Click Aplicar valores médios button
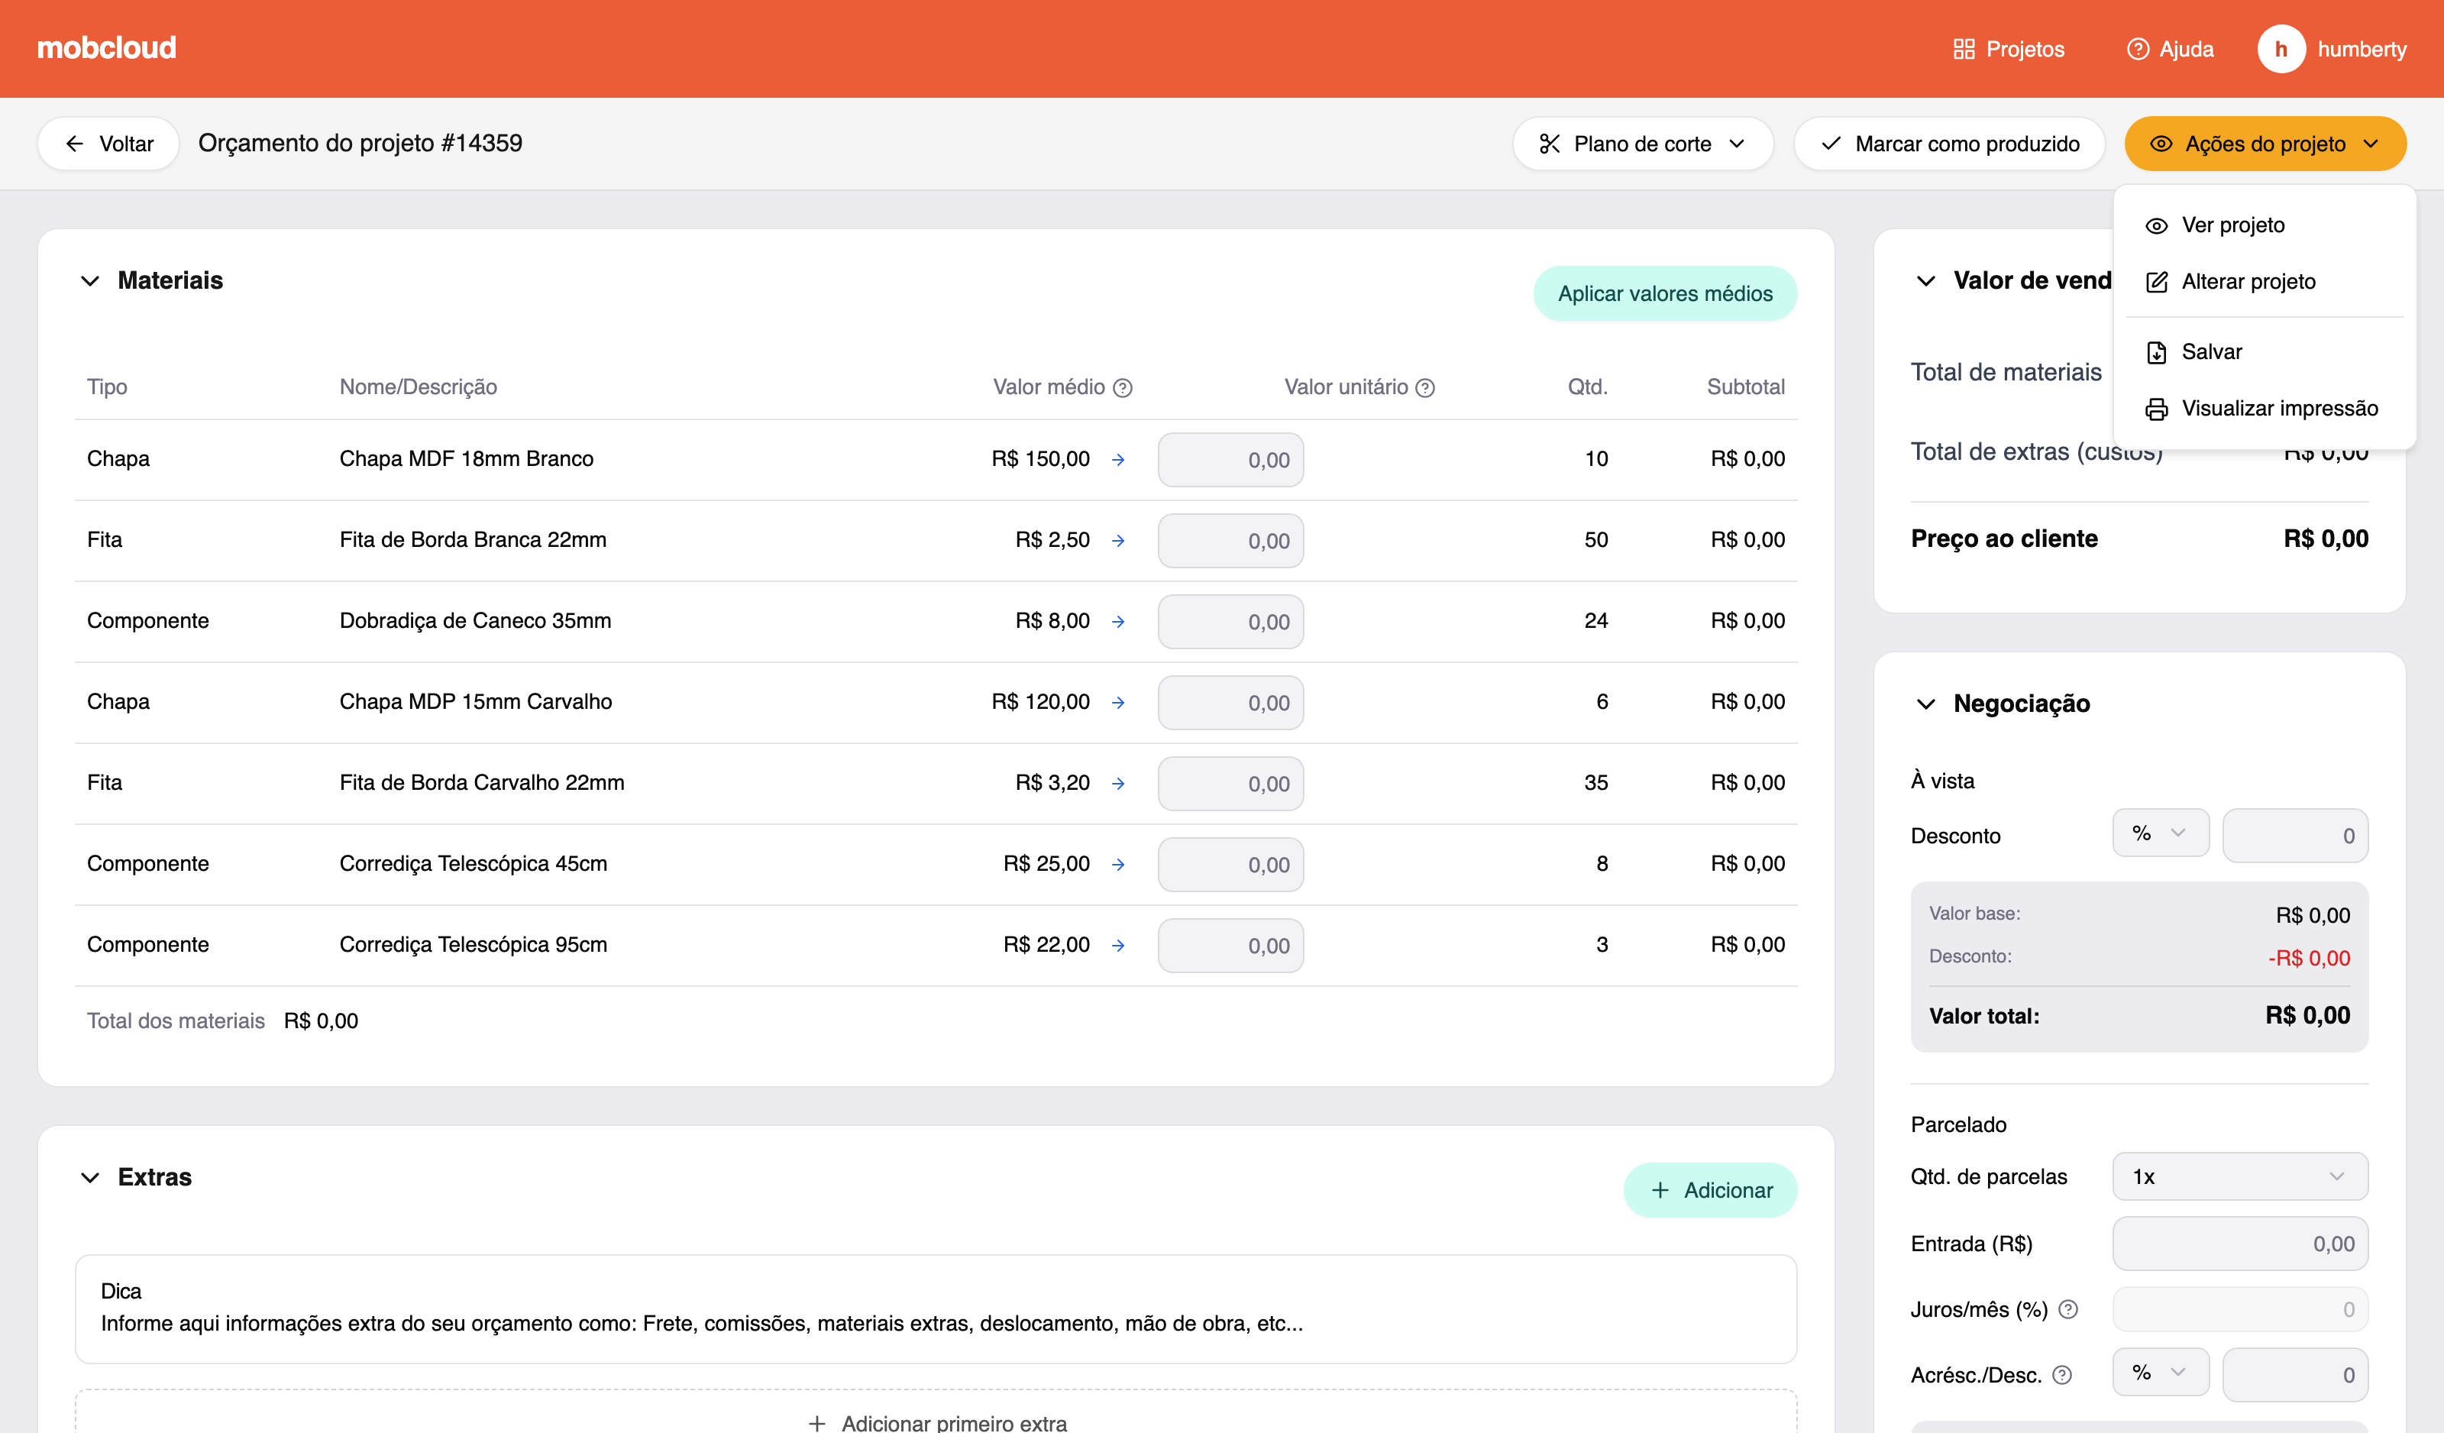 click(1664, 293)
